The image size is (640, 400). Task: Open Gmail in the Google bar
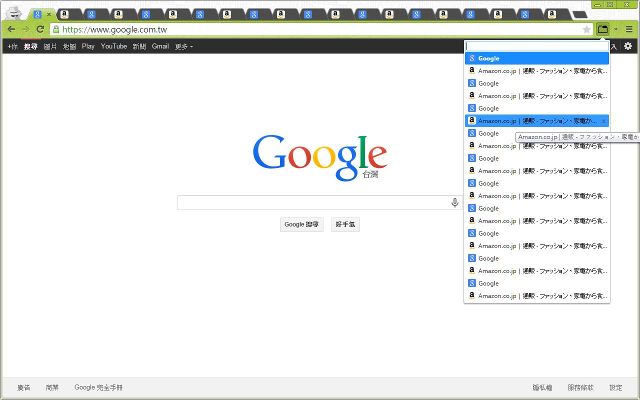tap(160, 46)
